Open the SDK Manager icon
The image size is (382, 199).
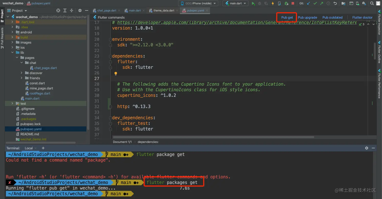364,3
